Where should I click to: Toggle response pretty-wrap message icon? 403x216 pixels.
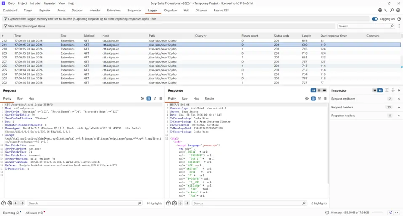(313, 99)
